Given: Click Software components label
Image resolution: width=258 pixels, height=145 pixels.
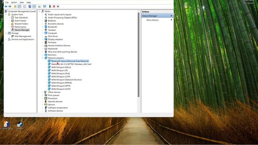Looking at the screenshot, I should coord(58,108).
